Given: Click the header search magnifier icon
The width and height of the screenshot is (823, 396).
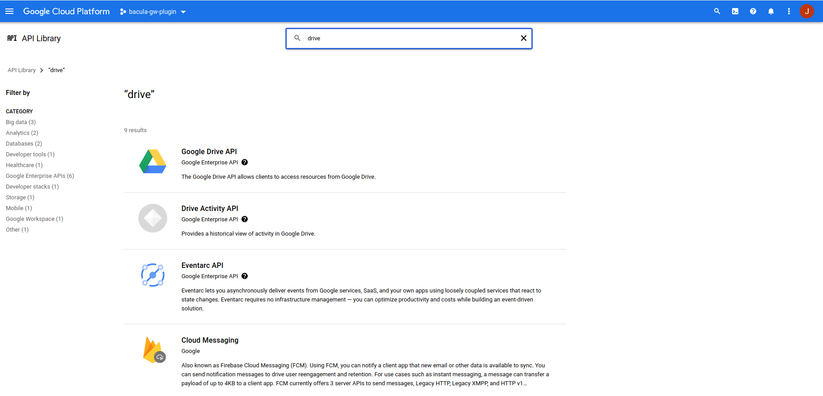Looking at the screenshot, I should tap(717, 11).
